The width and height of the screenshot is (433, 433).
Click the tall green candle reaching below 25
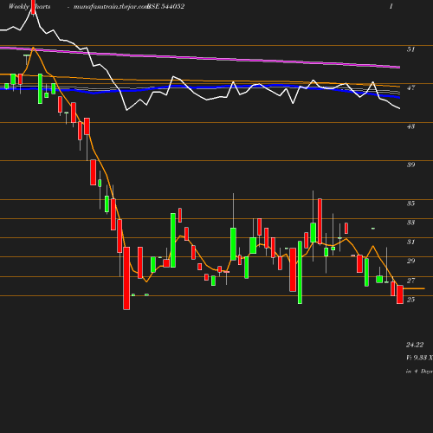pos(300,273)
